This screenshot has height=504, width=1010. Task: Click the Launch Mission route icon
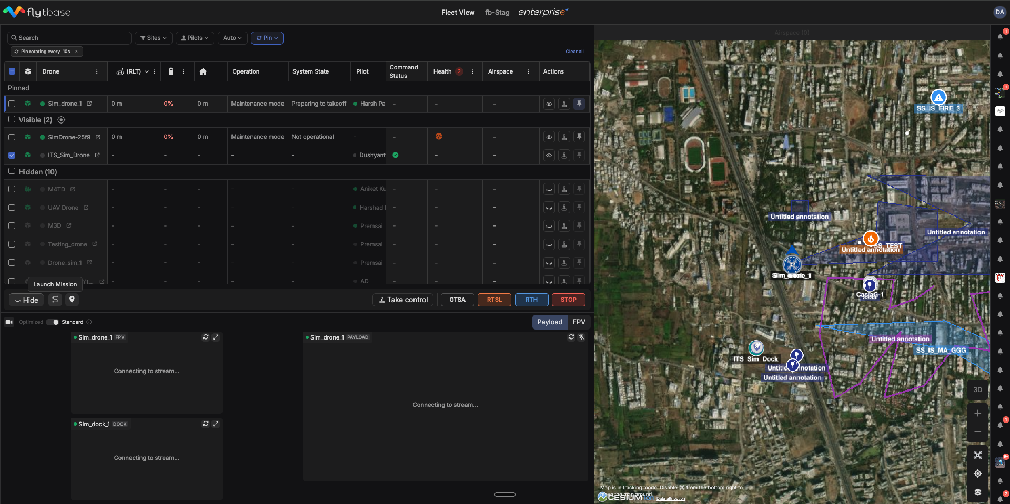(55, 300)
